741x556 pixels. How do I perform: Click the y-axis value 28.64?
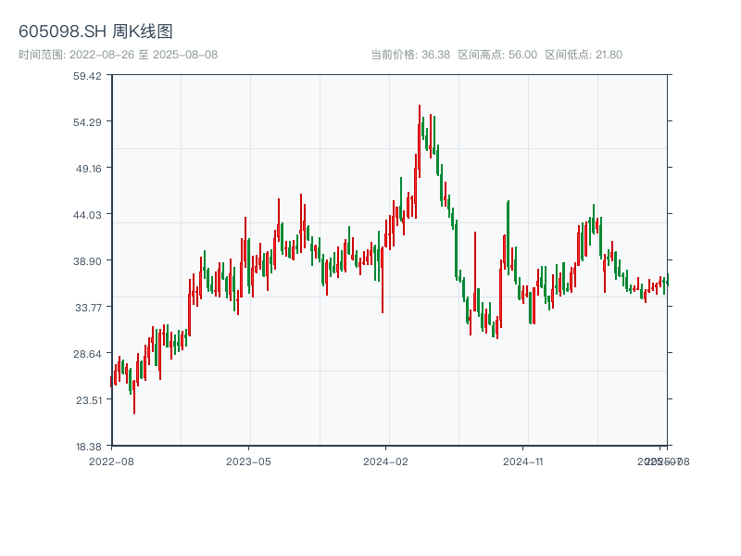click(x=87, y=354)
